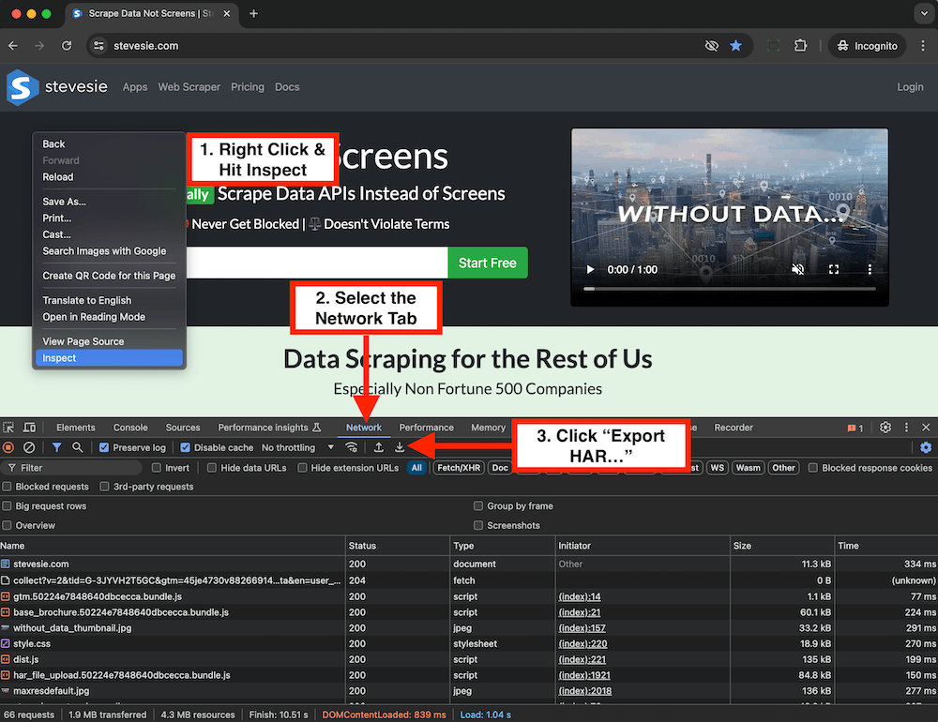Open network settings blue gear
Image resolution: width=938 pixels, height=722 pixels.
click(x=926, y=447)
